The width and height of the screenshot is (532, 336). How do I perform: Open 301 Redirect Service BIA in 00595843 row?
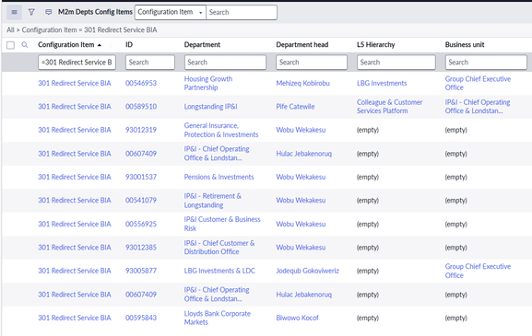(75, 318)
